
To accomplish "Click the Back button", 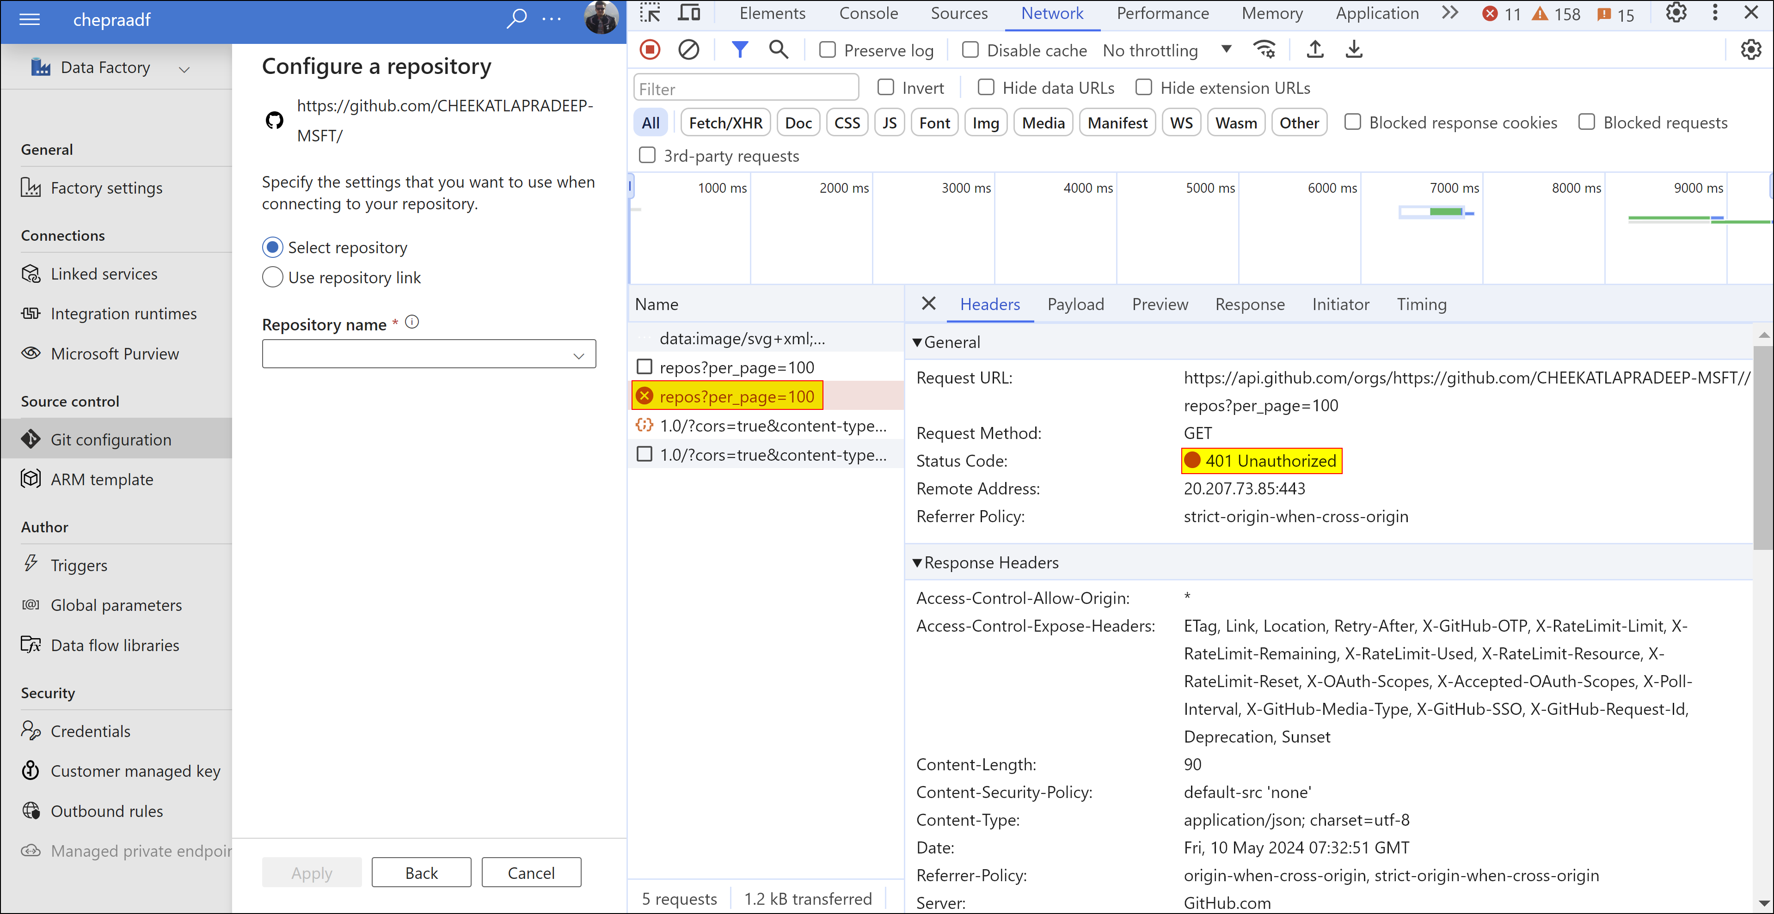I will 422,873.
